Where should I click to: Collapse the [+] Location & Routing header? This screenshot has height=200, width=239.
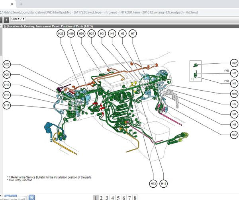(5, 26)
